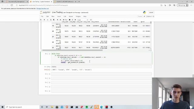Open the Help menu
Viewport: 194px width, 109px height.
click(x=85, y=16)
